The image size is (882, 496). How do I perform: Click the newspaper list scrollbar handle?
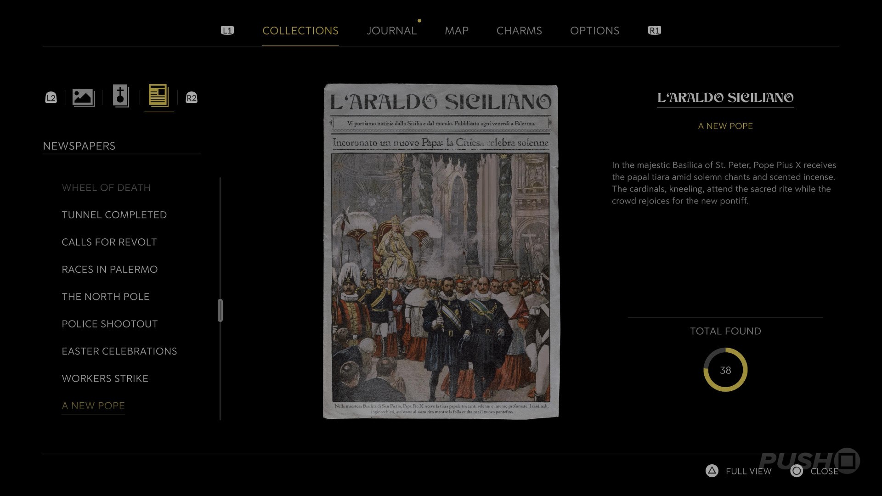pyautogui.click(x=220, y=310)
